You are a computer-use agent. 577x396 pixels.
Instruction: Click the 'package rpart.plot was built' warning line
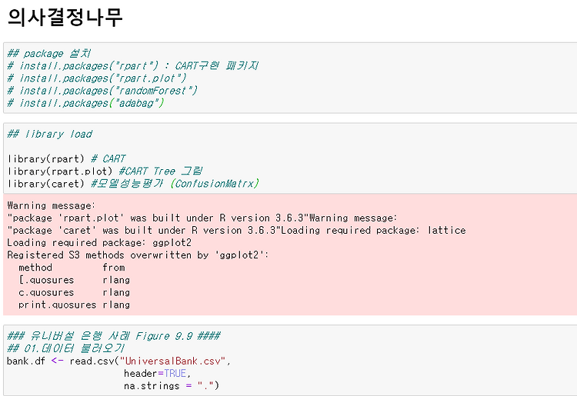202,218
